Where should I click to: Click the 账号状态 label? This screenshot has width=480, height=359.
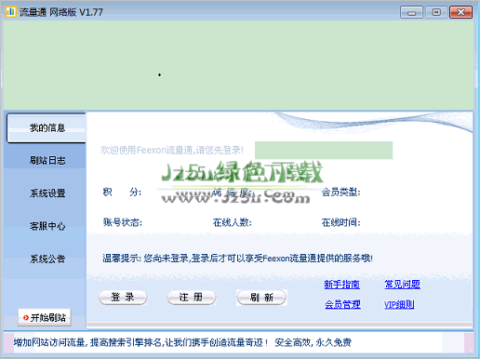(123, 222)
